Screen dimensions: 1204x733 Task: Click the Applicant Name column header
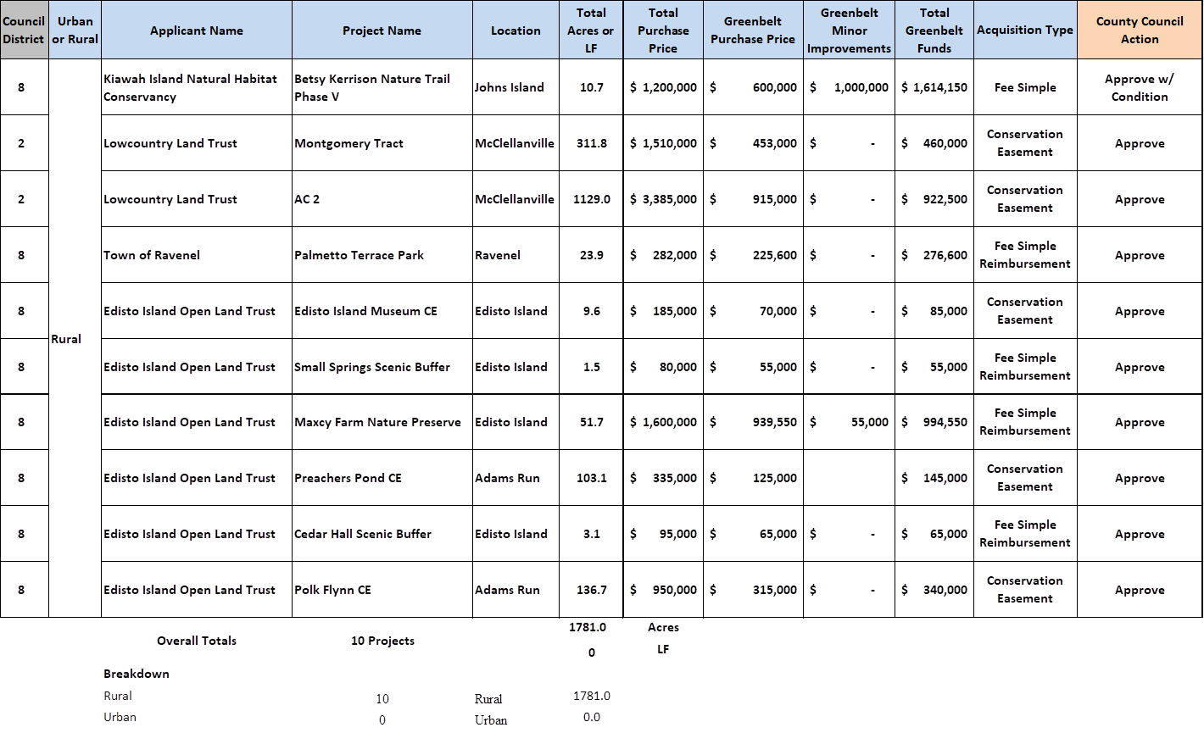(196, 31)
